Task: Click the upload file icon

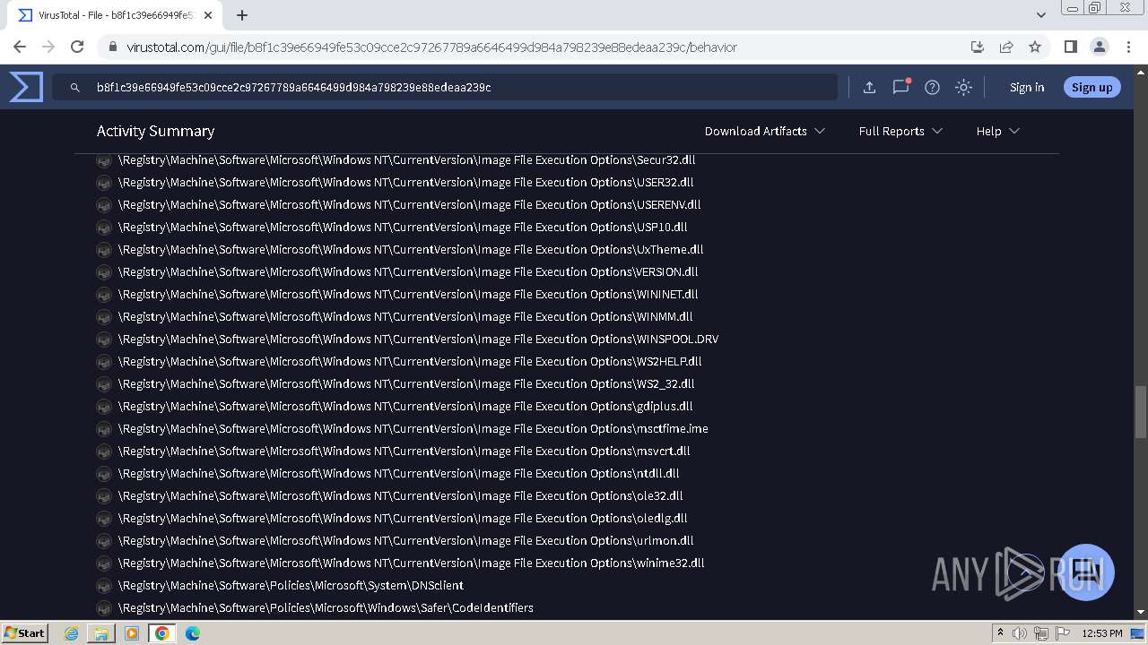Action: point(869,87)
